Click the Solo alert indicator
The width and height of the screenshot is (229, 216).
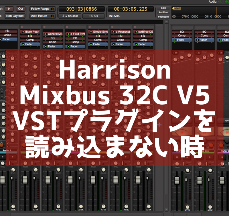(x=163, y=8)
